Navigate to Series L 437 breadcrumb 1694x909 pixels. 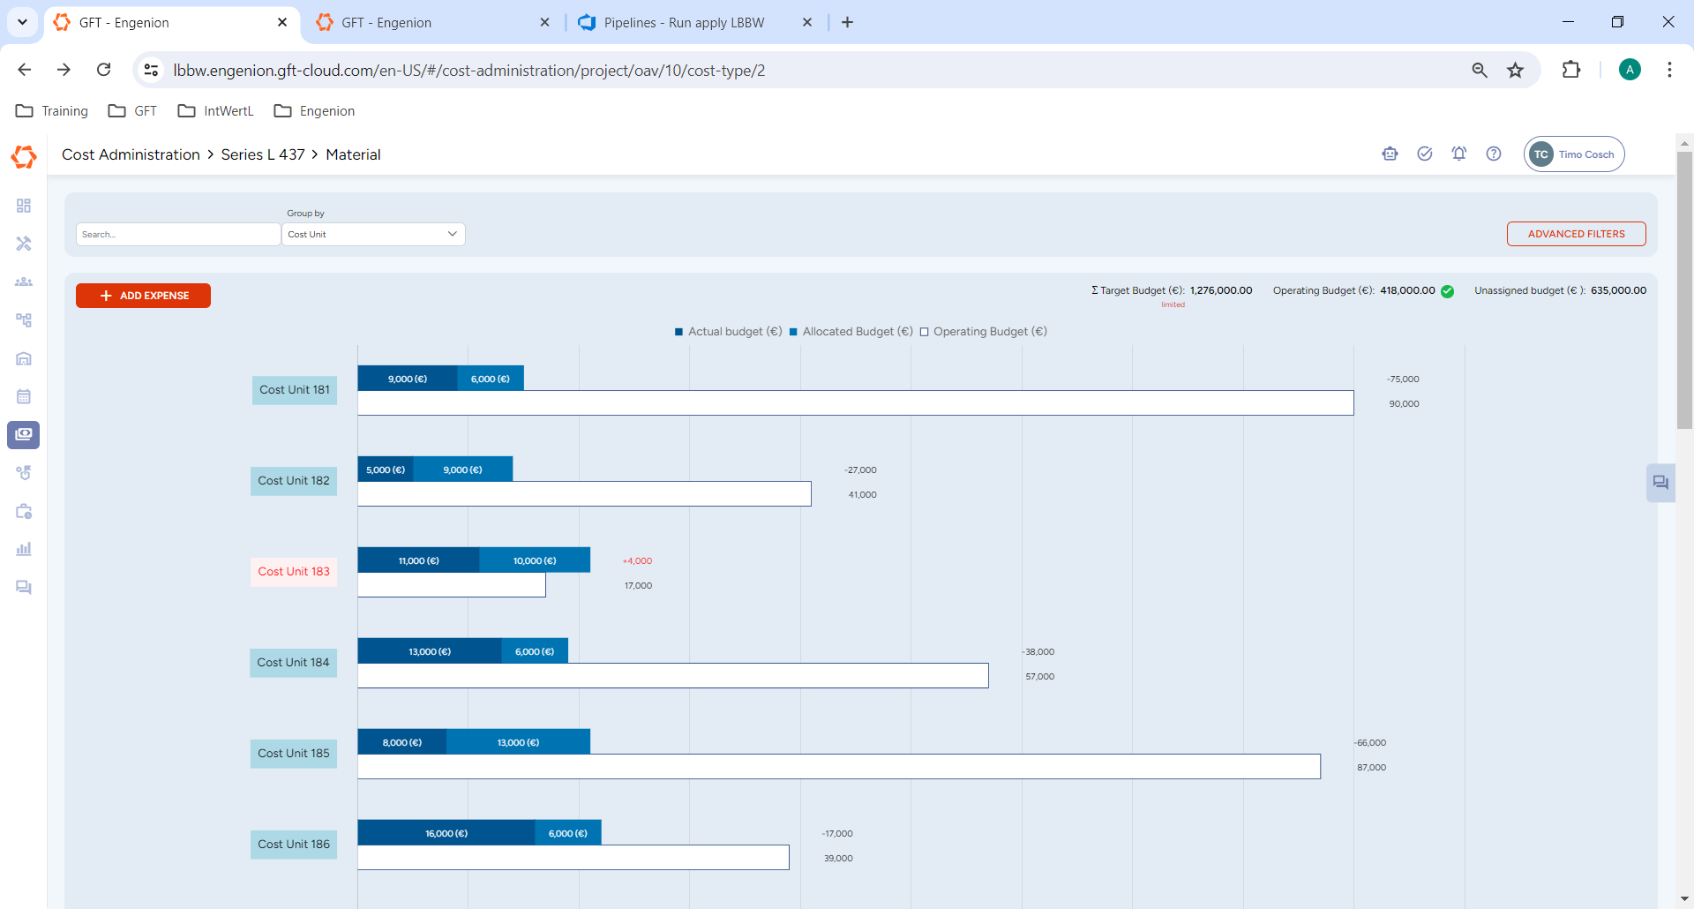(263, 154)
